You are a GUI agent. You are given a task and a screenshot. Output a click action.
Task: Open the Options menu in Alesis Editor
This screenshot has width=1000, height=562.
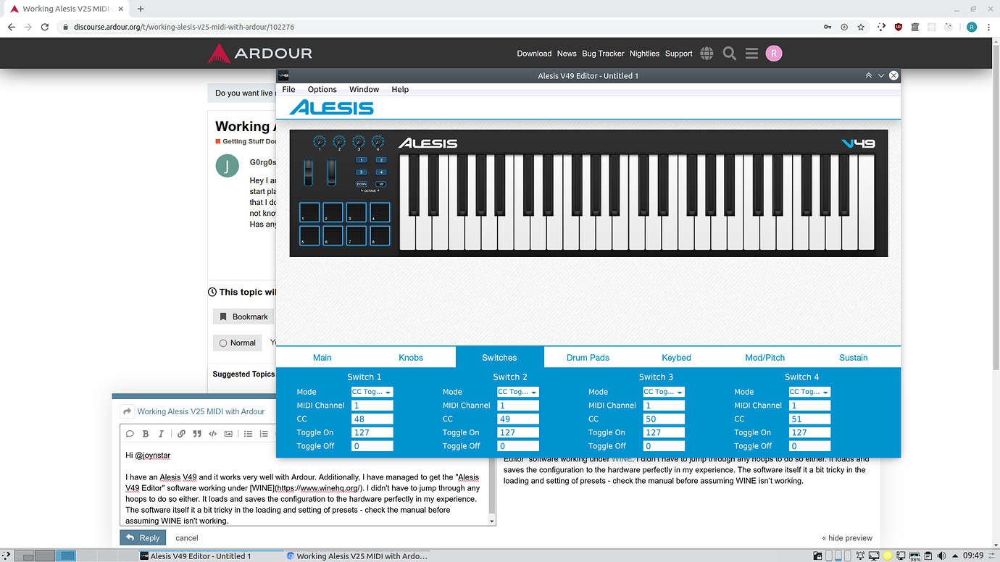[x=322, y=90]
